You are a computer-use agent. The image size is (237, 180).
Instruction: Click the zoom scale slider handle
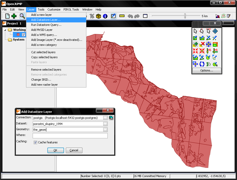coord(185,16)
